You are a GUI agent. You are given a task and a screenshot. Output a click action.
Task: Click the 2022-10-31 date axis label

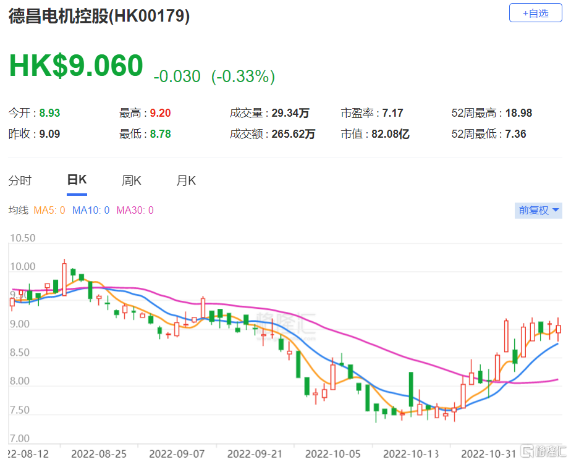[x=489, y=454]
